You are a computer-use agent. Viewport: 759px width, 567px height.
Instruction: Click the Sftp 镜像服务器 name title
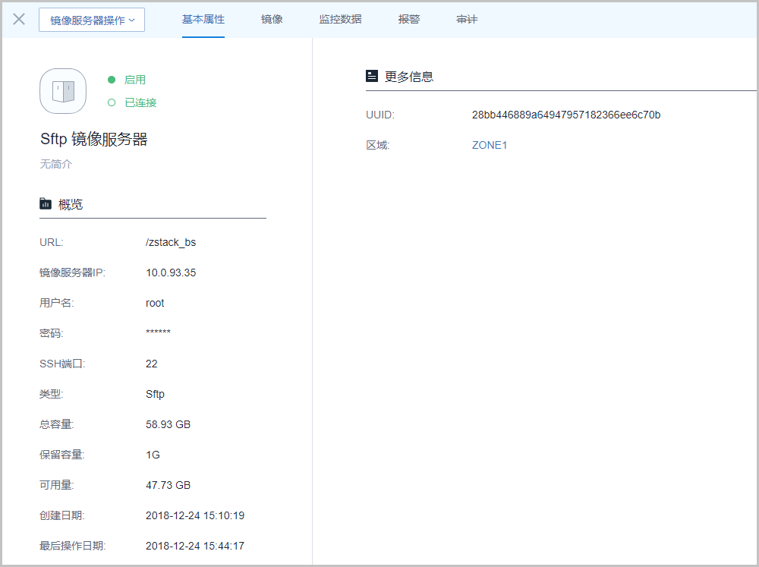93,139
